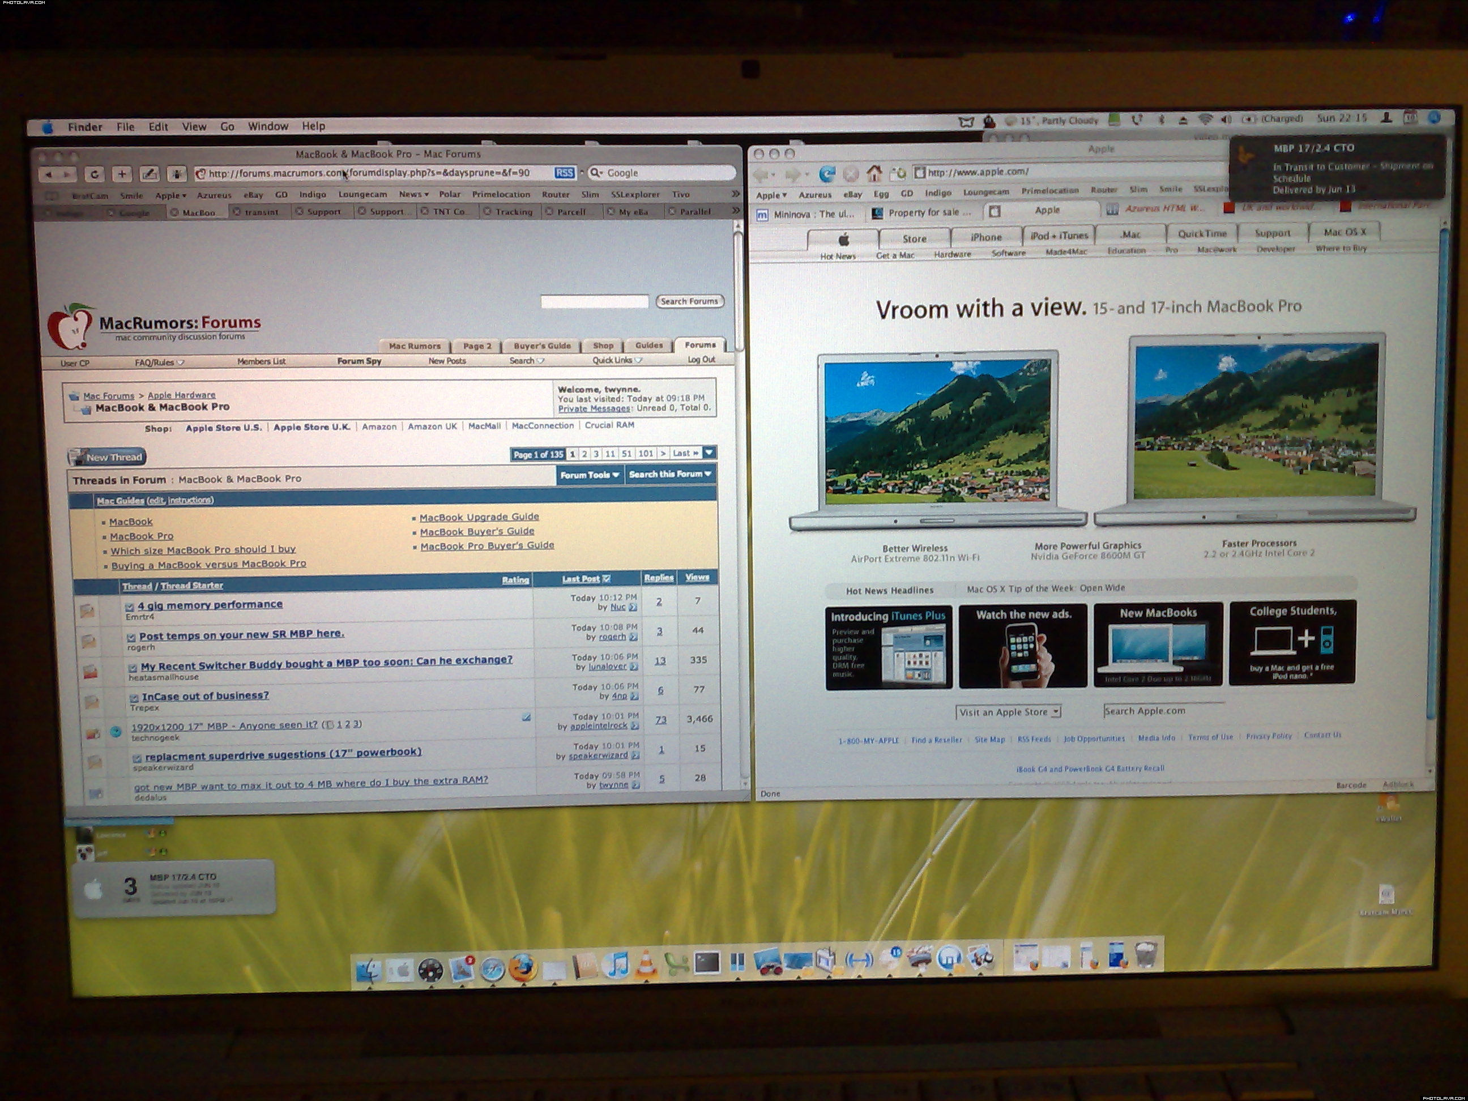Click the Firefox home button

click(873, 174)
